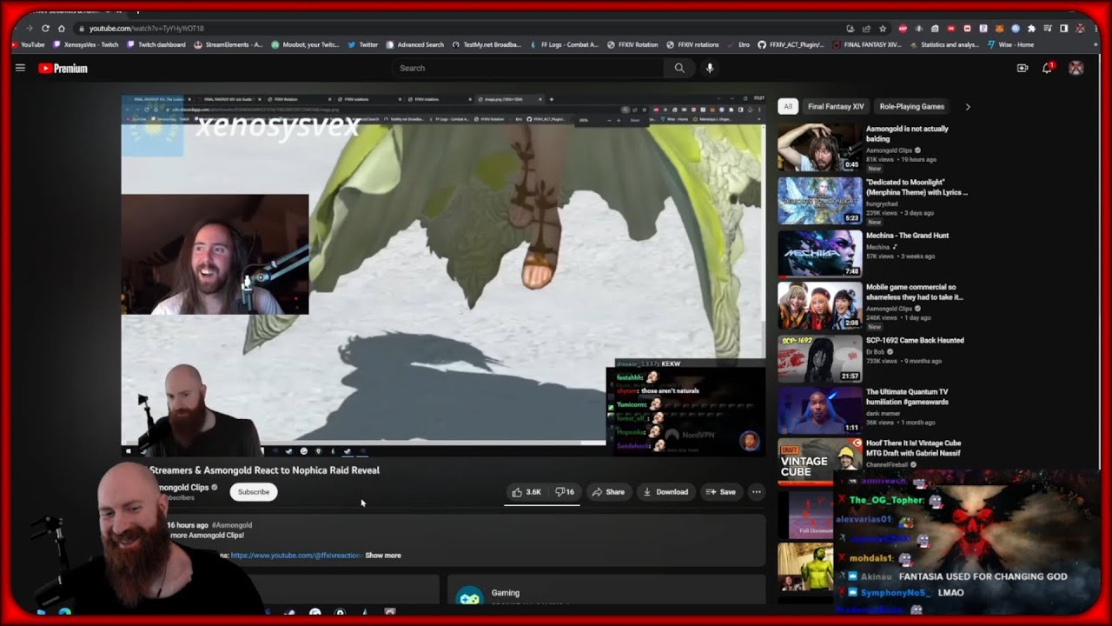This screenshot has height=626, width=1112.
Task: Reload the page in browser toolbar
Action: [45, 29]
